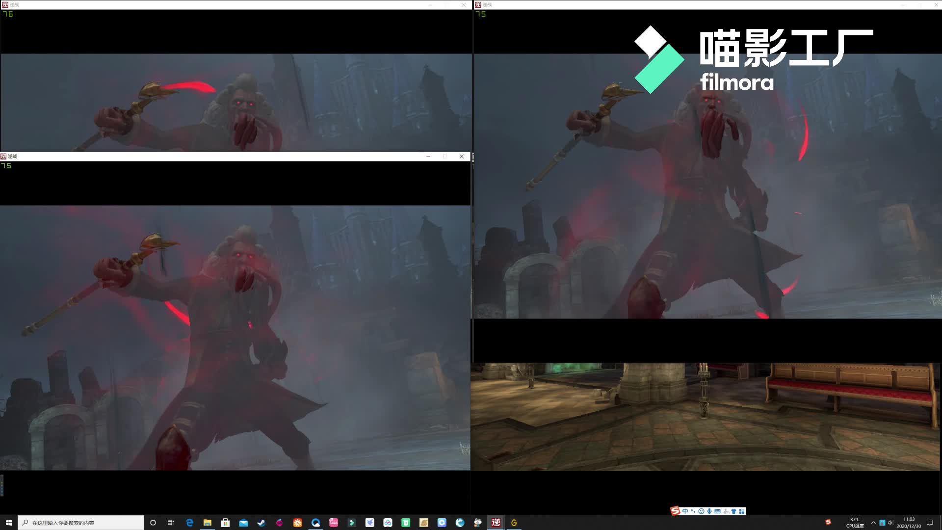
Task: Launch Steam from the taskbar
Action: coord(262,523)
